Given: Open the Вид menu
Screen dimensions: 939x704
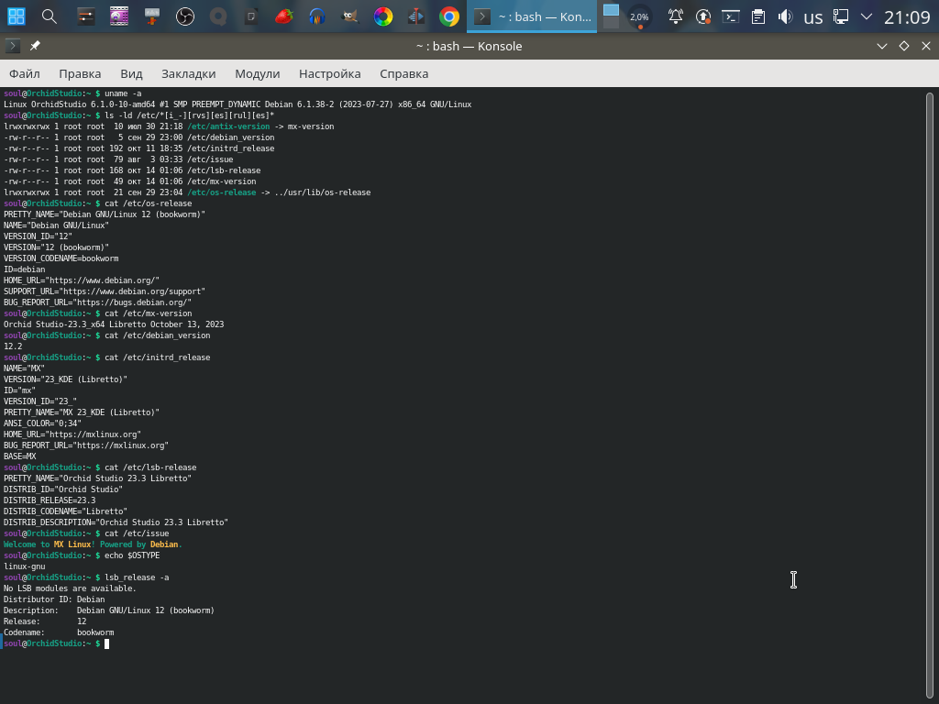Looking at the screenshot, I should tap(131, 73).
